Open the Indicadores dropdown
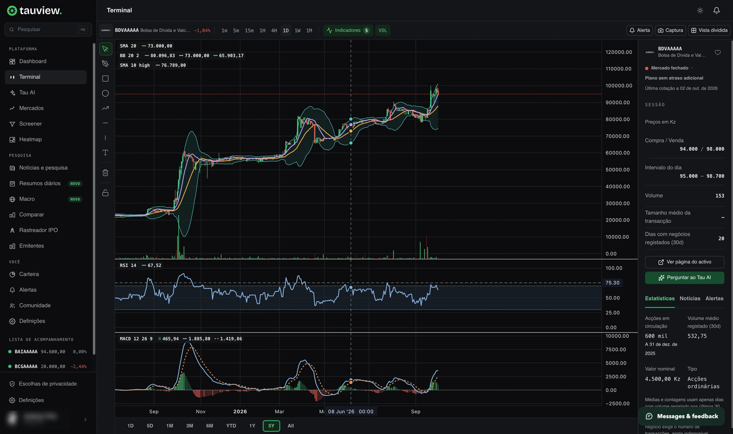The width and height of the screenshot is (733, 434). click(348, 30)
